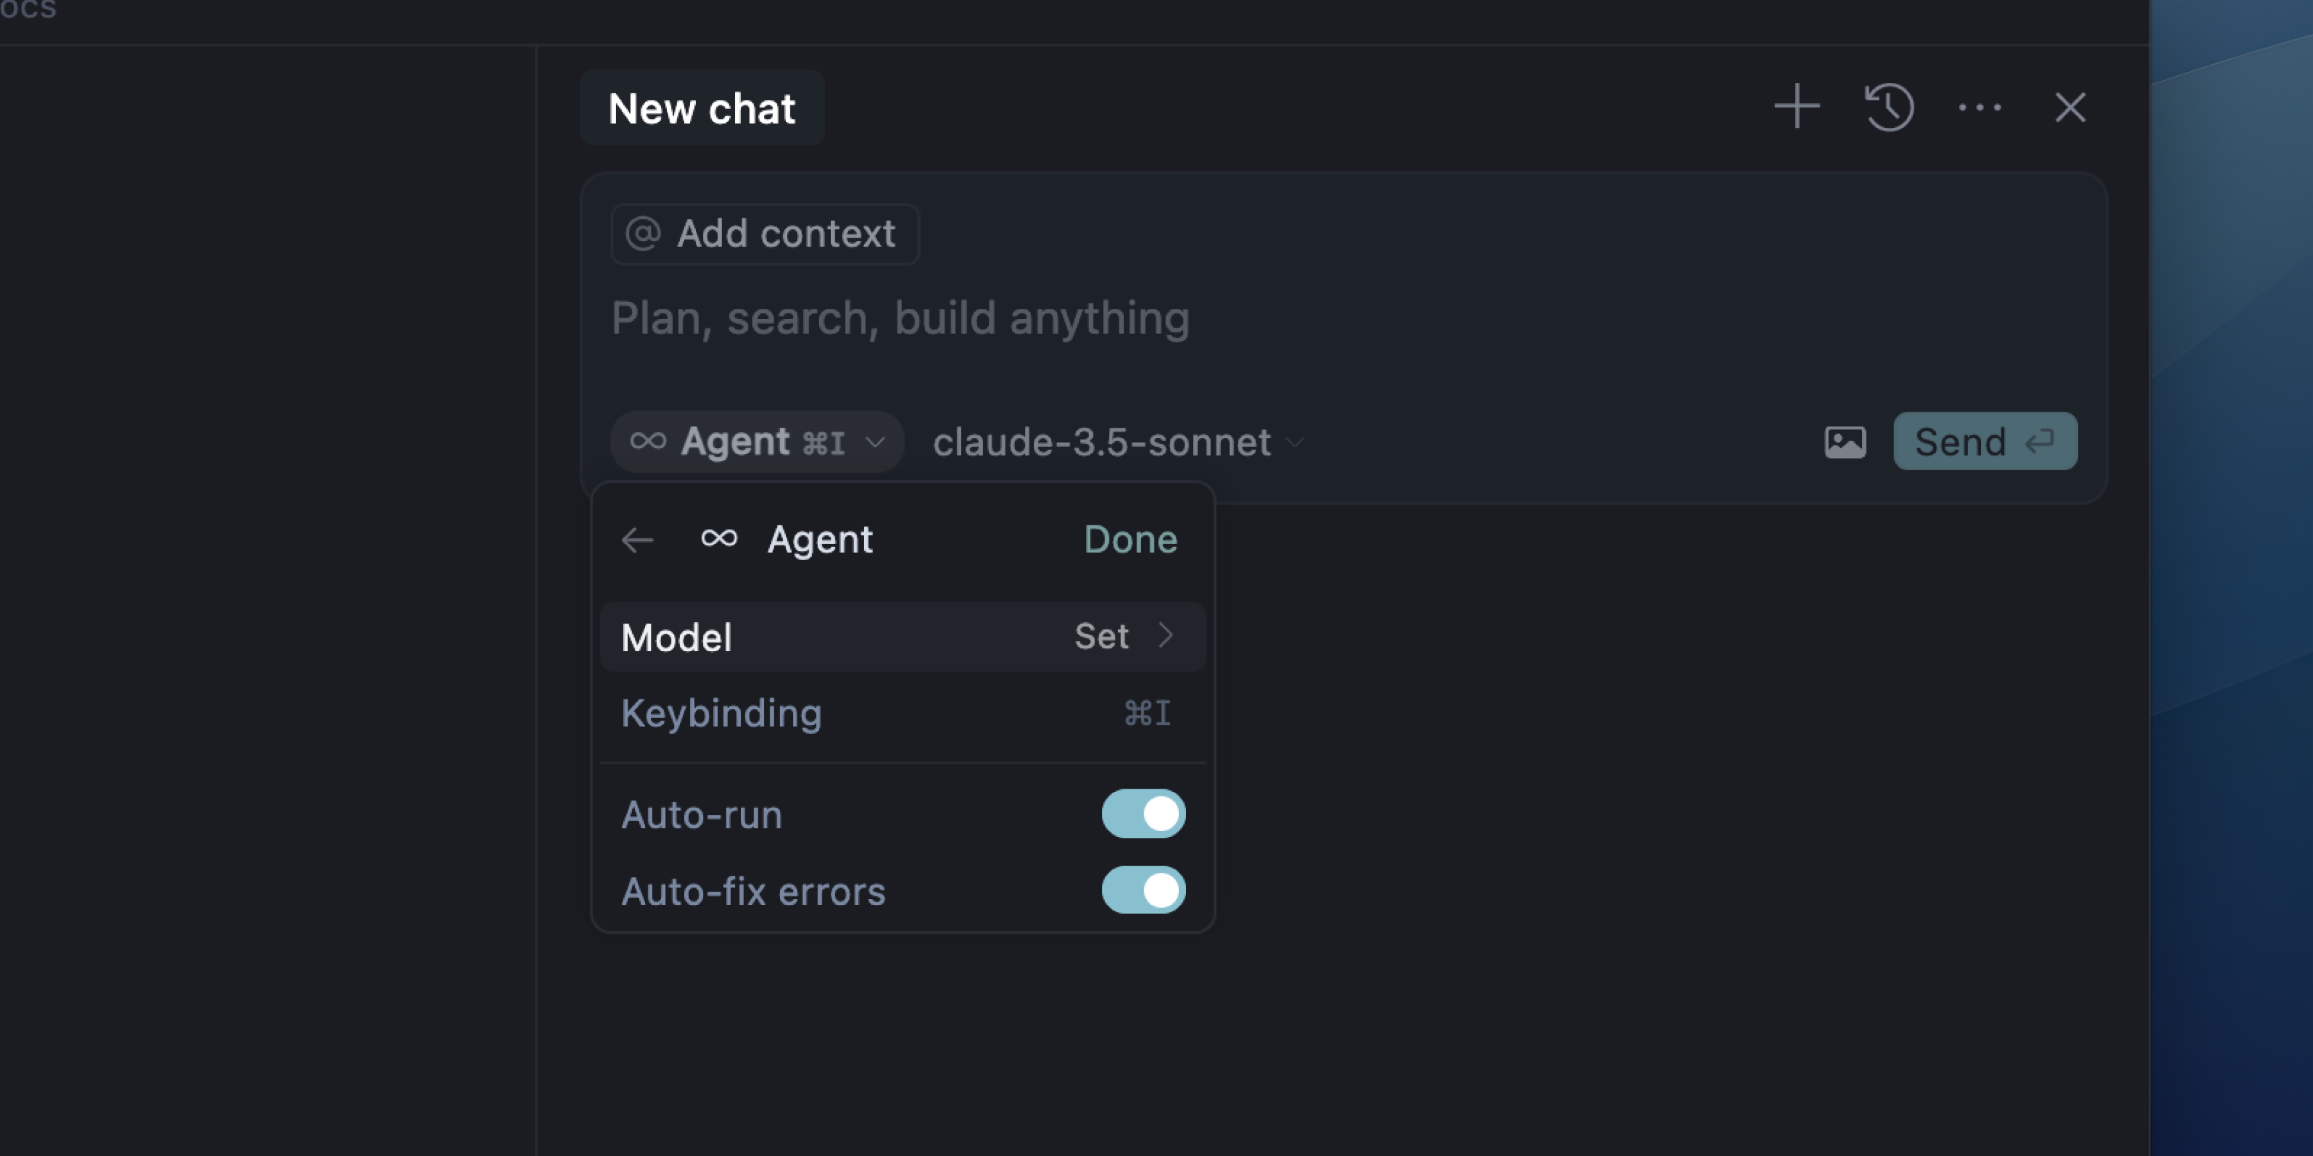Focus the 'Plan, search, build anything' input
Image resolution: width=2313 pixels, height=1156 pixels.
(1167, 319)
